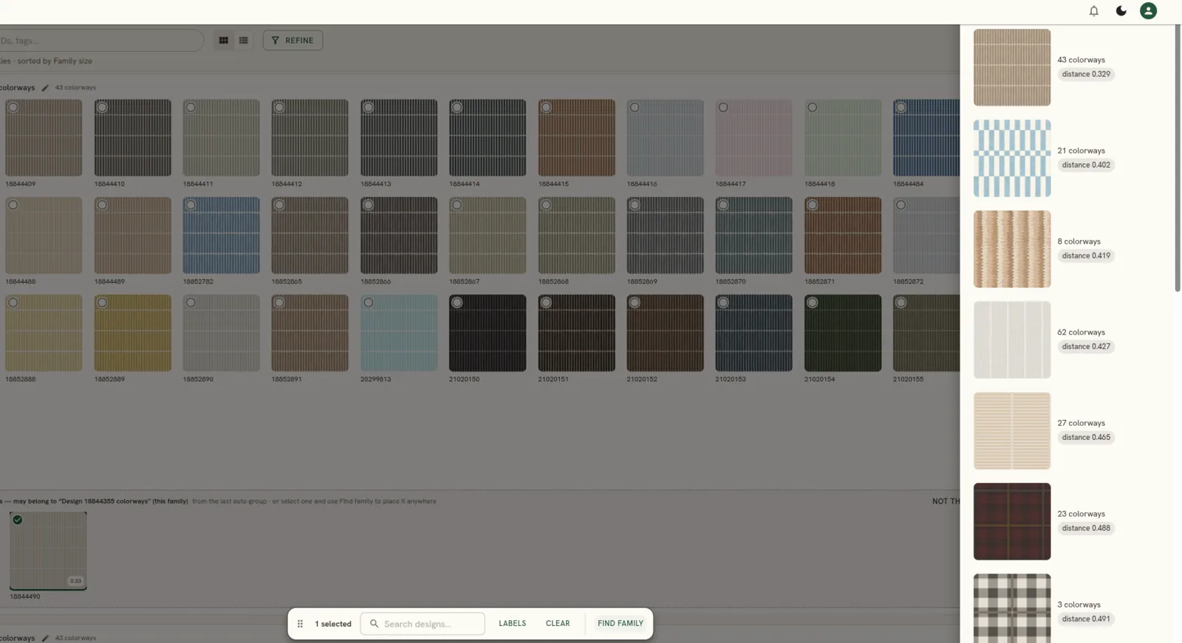Select design 18844415 via its circle
This screenshot has width=1182, height=643.
point(546,108)
